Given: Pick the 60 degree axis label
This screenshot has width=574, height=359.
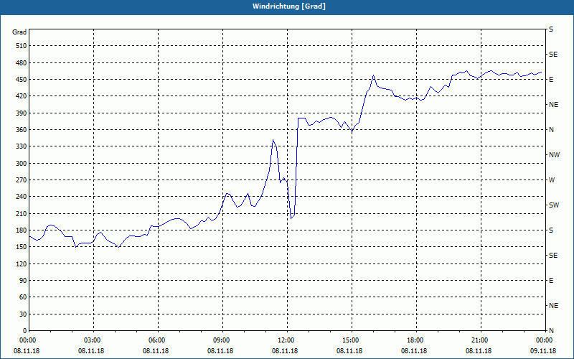Looking at the screenshot, I should tap(23, 297).
